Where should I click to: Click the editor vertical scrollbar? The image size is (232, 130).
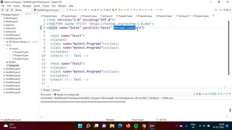pos(229,48)
